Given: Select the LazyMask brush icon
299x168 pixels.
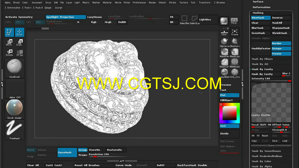Looking at the screenshot, I should point(225,74).
